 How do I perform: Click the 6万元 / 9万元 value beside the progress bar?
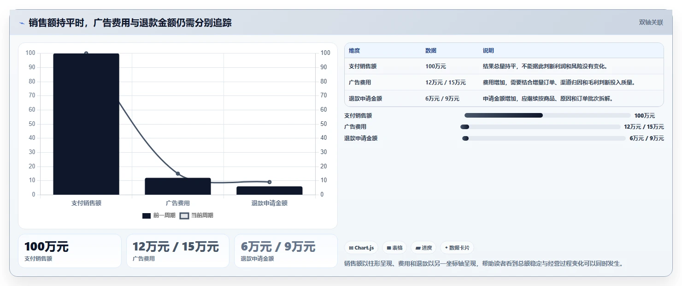tap(647, 138)
